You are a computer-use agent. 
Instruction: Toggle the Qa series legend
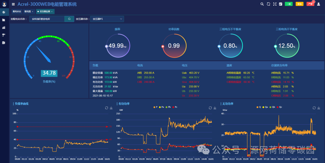point(265,107)
